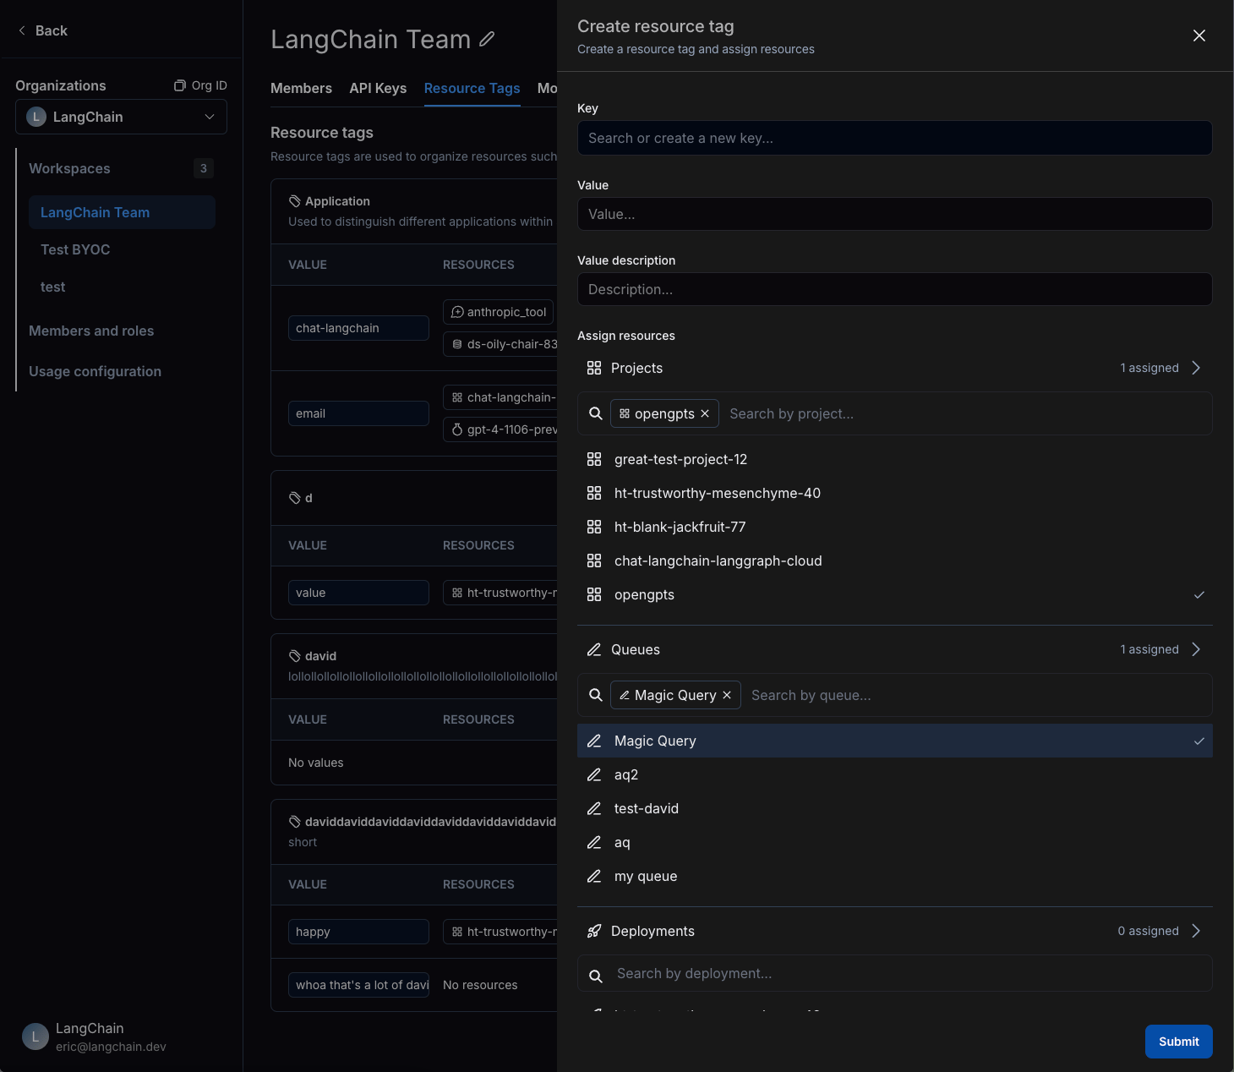
Task: Click the tag icon beside Application
Action: pos(295,201)
